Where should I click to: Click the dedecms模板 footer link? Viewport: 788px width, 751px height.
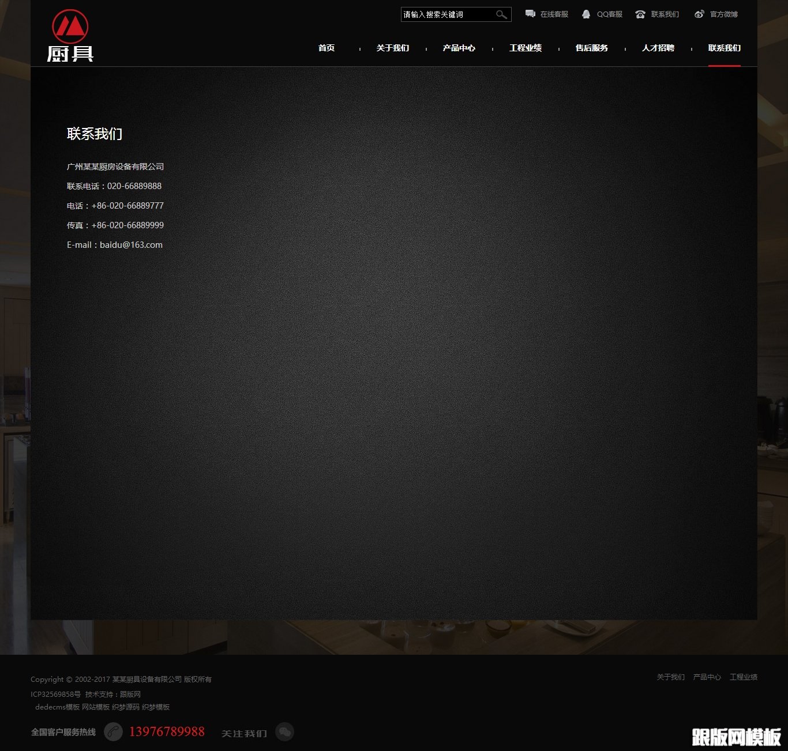pos(57,707)
